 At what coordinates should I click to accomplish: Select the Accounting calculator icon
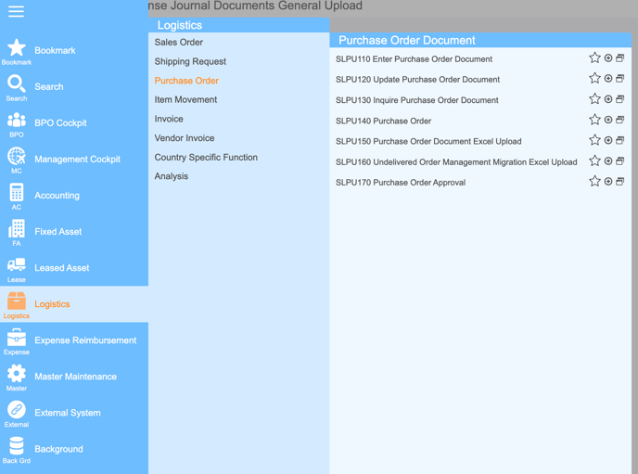pos(17,193)
